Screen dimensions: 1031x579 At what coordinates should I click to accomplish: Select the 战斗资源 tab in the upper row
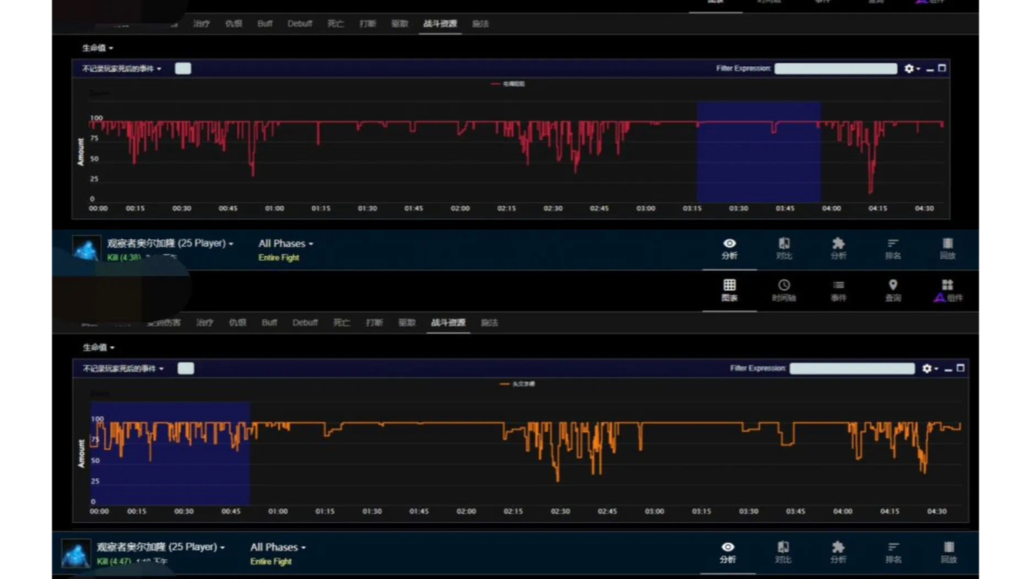pos(440,24)
